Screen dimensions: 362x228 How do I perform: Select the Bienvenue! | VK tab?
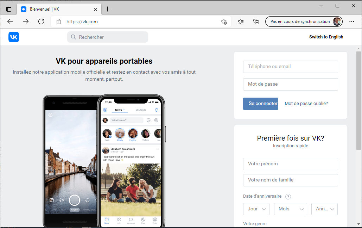[x=59, y=9]
